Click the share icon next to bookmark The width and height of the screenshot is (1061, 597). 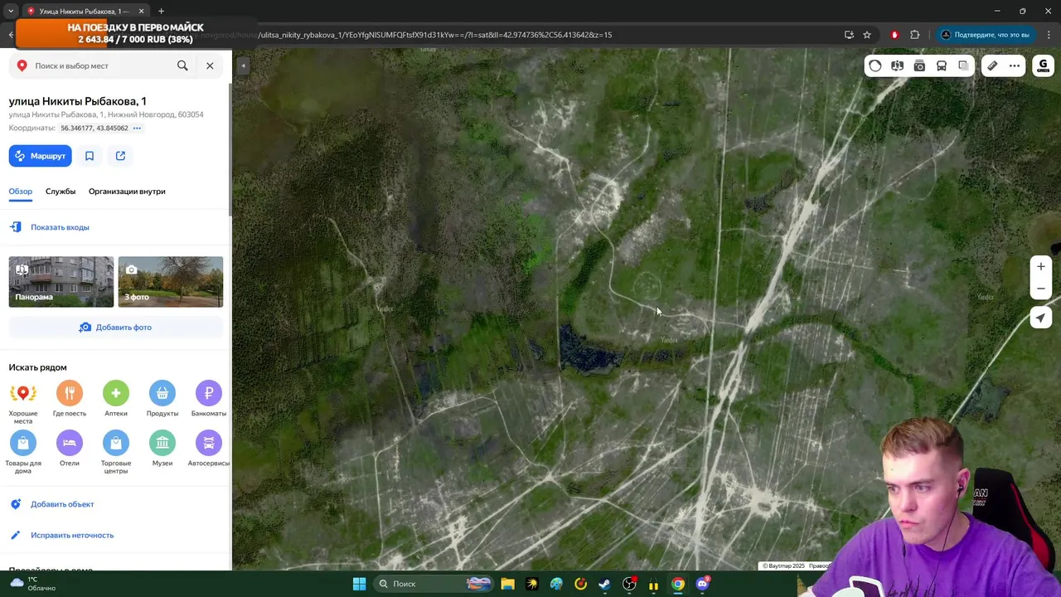click(x=120, y=156)
